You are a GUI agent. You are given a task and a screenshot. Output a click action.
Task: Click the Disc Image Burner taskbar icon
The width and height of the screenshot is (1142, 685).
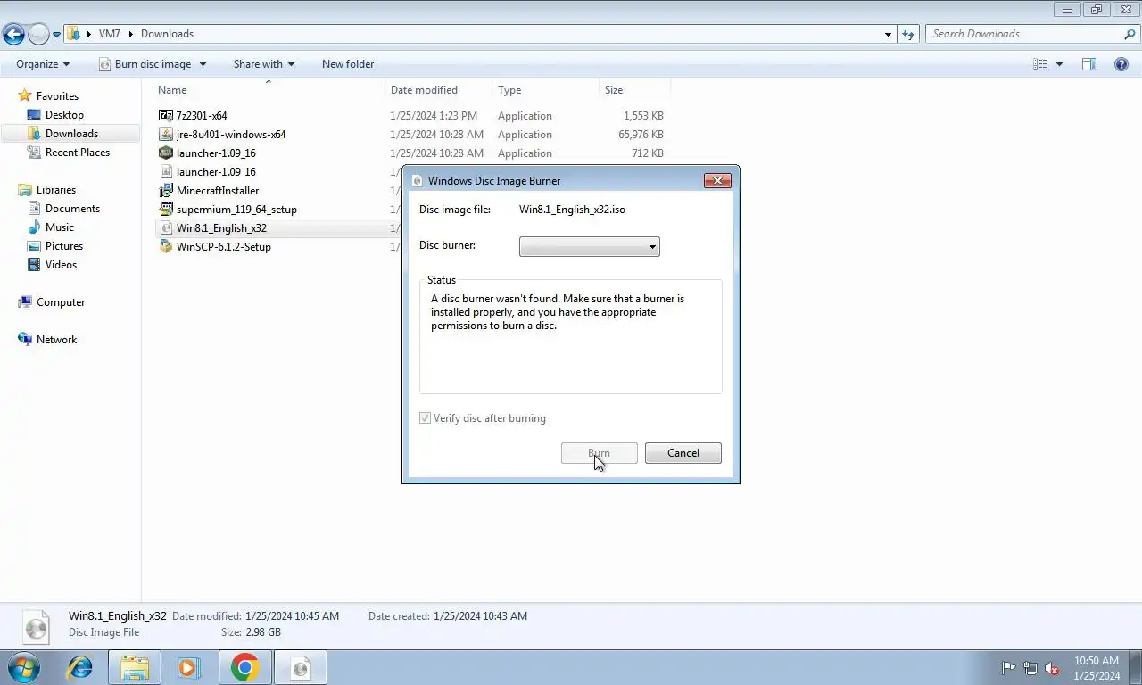click(301, 667)
